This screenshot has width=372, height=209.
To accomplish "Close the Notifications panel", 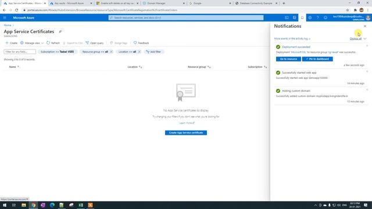I will 365,26.
